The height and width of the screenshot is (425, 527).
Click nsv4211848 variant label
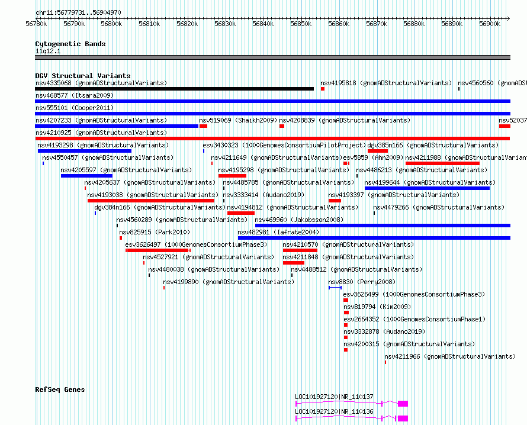click(x=348, y=257)
